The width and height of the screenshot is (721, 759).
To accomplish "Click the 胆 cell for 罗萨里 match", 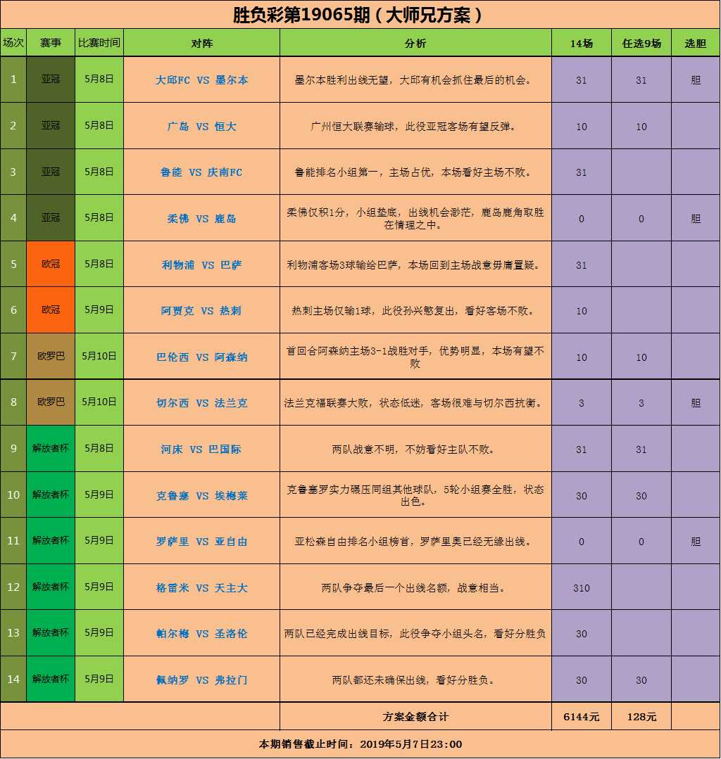I will click(696, 542).
